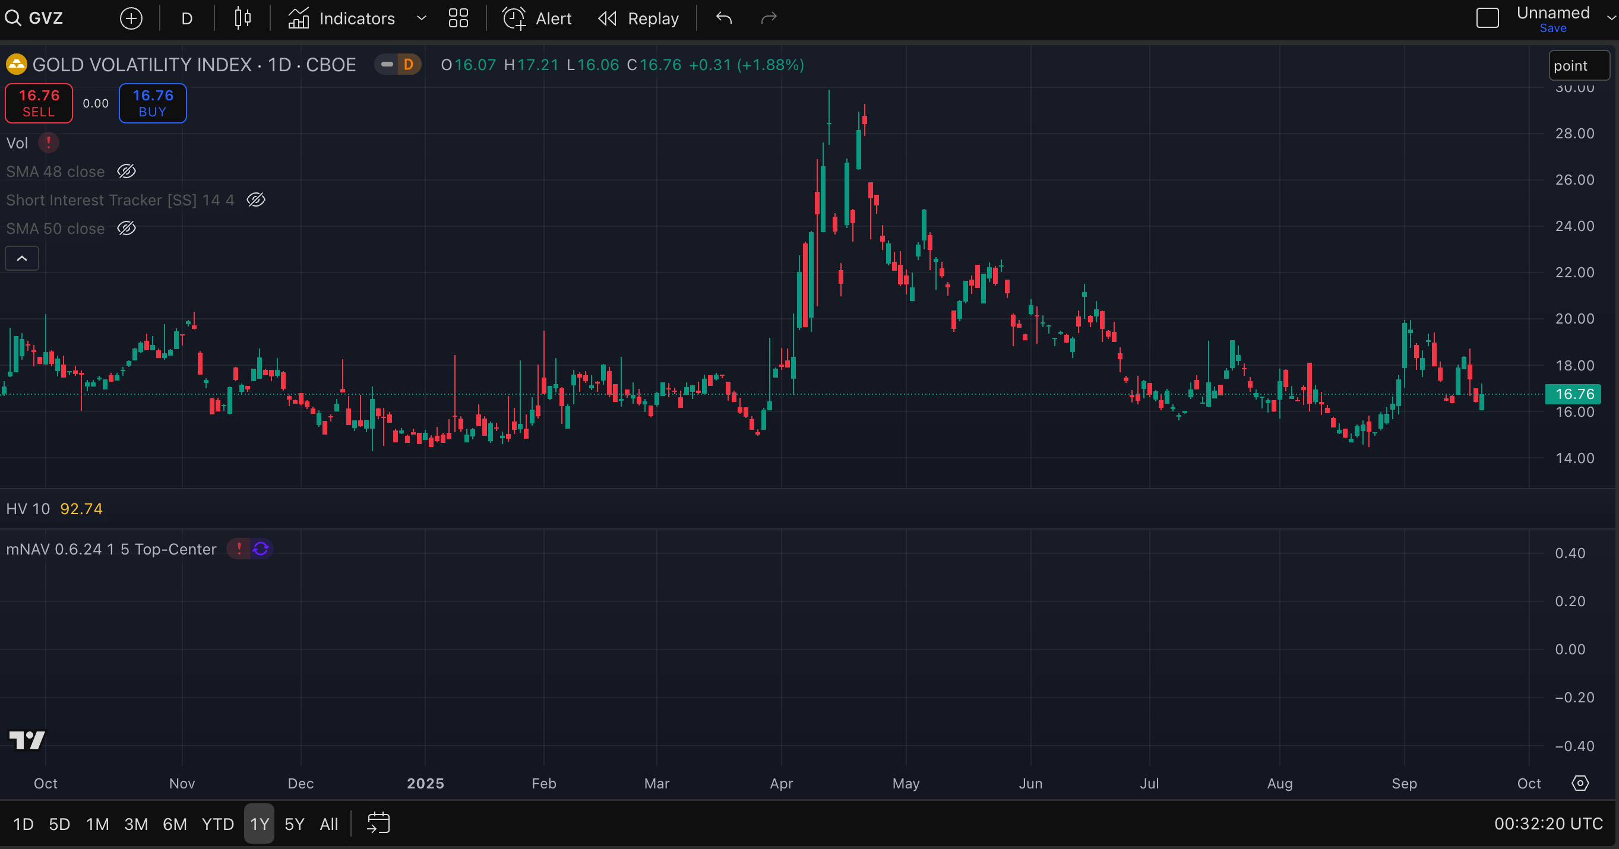Unhide the SMA 50 close indicator

click(x=127, y=228)
